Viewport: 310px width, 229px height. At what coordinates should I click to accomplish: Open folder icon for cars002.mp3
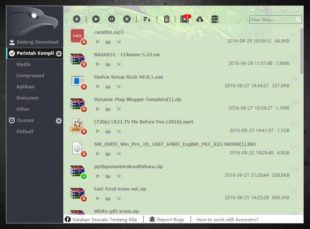pos(108,42)
